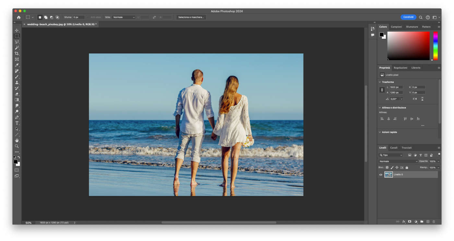Toggle lock all on the layer
Viewport: 454px width, 241px height.
407,168
